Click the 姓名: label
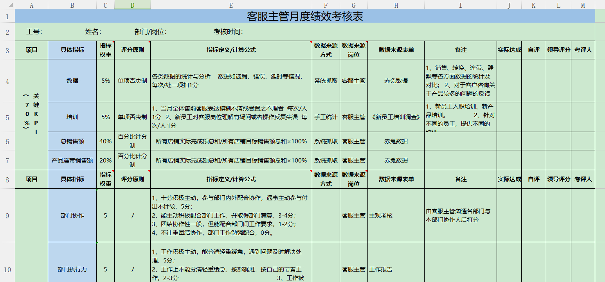 (x=94, y=32)
